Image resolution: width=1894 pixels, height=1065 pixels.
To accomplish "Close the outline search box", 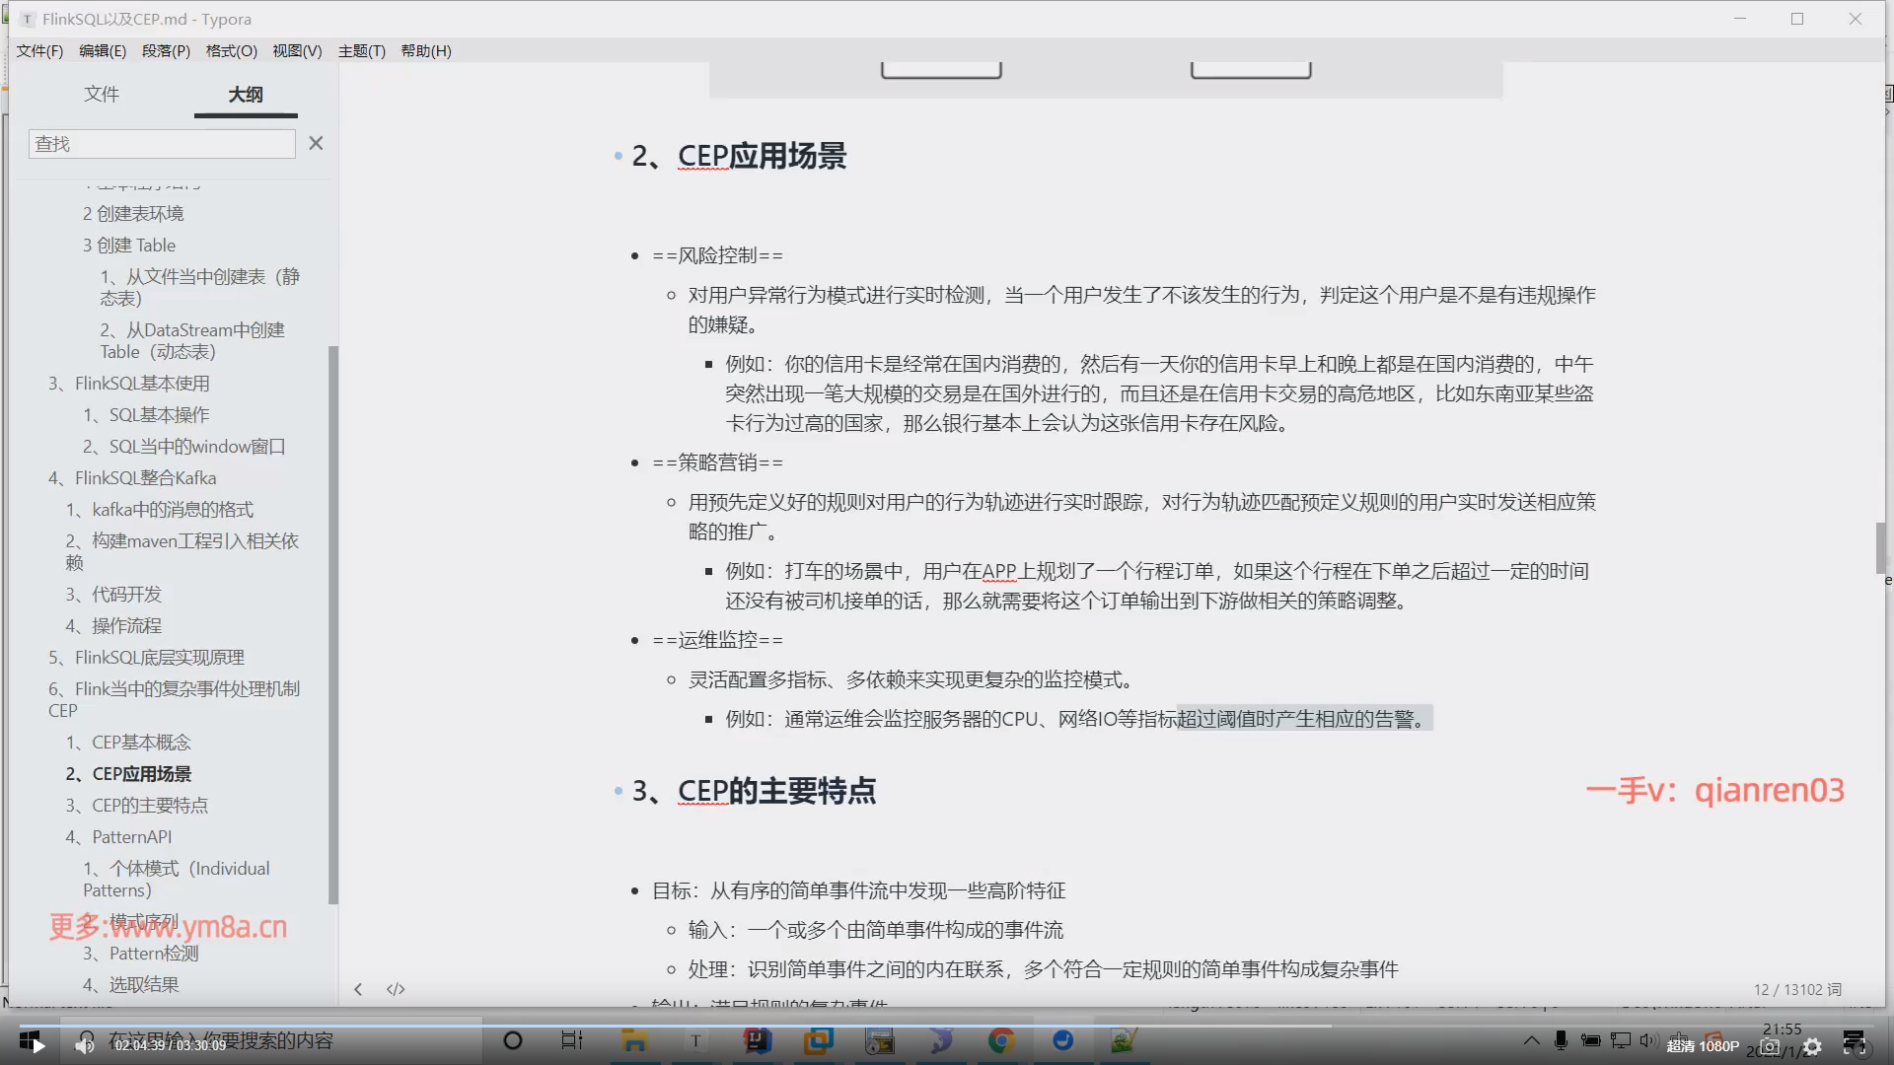I will [x=316, y=143].
